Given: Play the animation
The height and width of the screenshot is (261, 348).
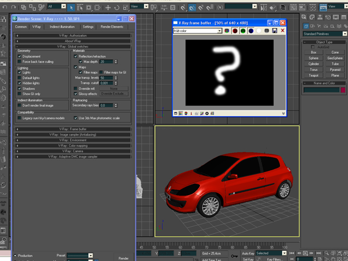Looking at the screenshot, I should point(306,253).
